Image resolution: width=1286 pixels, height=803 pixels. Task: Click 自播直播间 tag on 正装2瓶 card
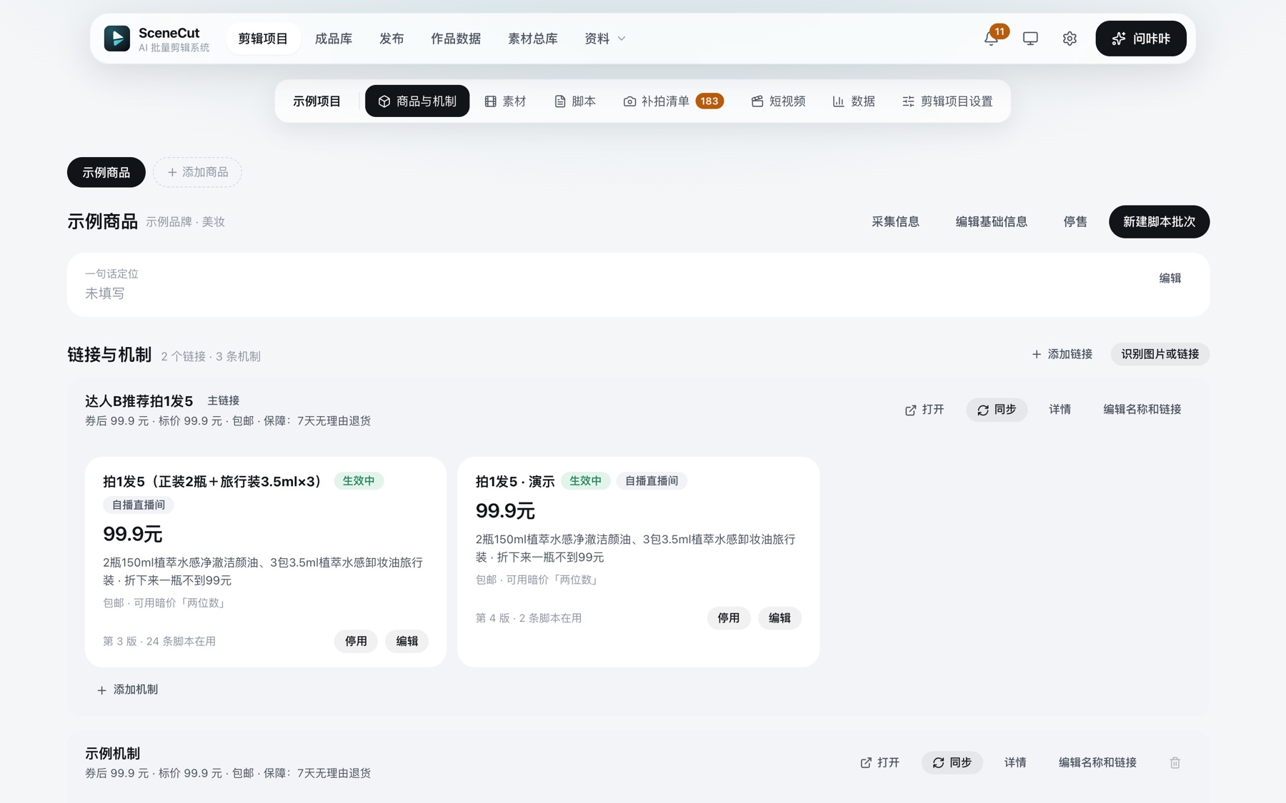coord(139,505)
